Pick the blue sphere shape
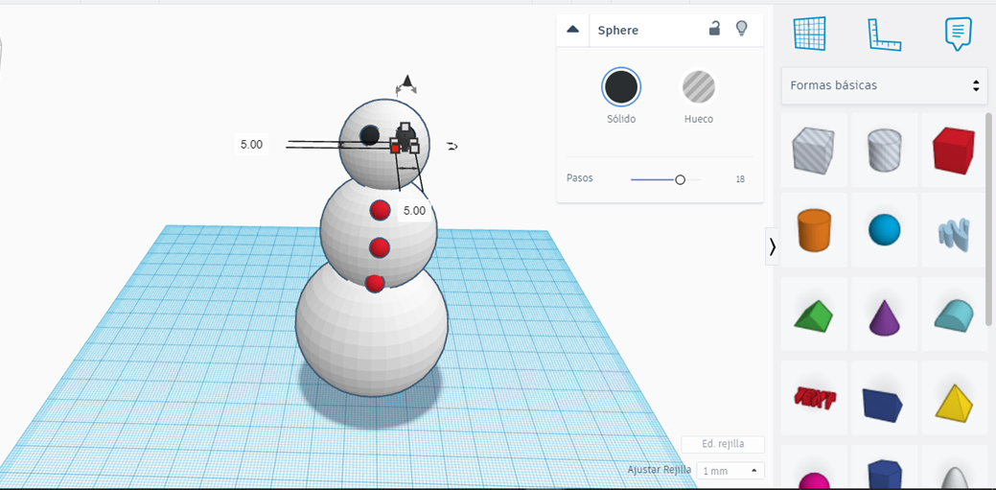Image resolution: width=996 pixels, height=490 pixels. 884,229
